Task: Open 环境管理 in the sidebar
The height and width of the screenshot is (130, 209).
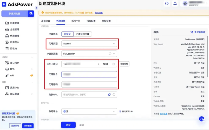Action: (x=15, y=23)
